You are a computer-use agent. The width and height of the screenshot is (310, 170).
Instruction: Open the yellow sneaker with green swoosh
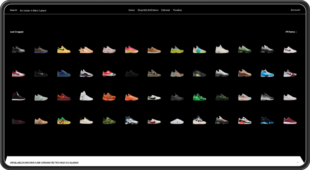(64, 49)
